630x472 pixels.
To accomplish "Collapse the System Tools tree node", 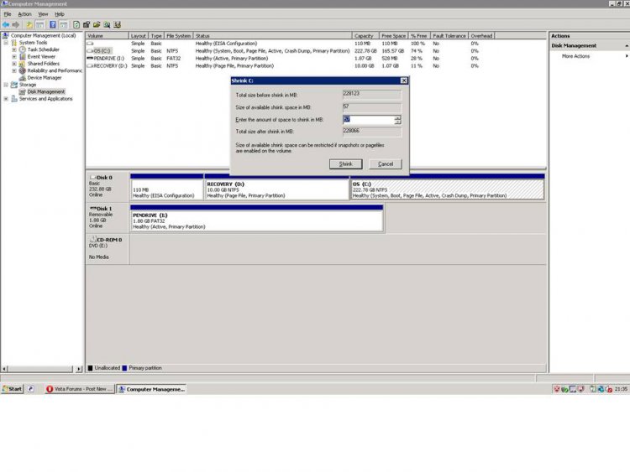I will [7, 43].
